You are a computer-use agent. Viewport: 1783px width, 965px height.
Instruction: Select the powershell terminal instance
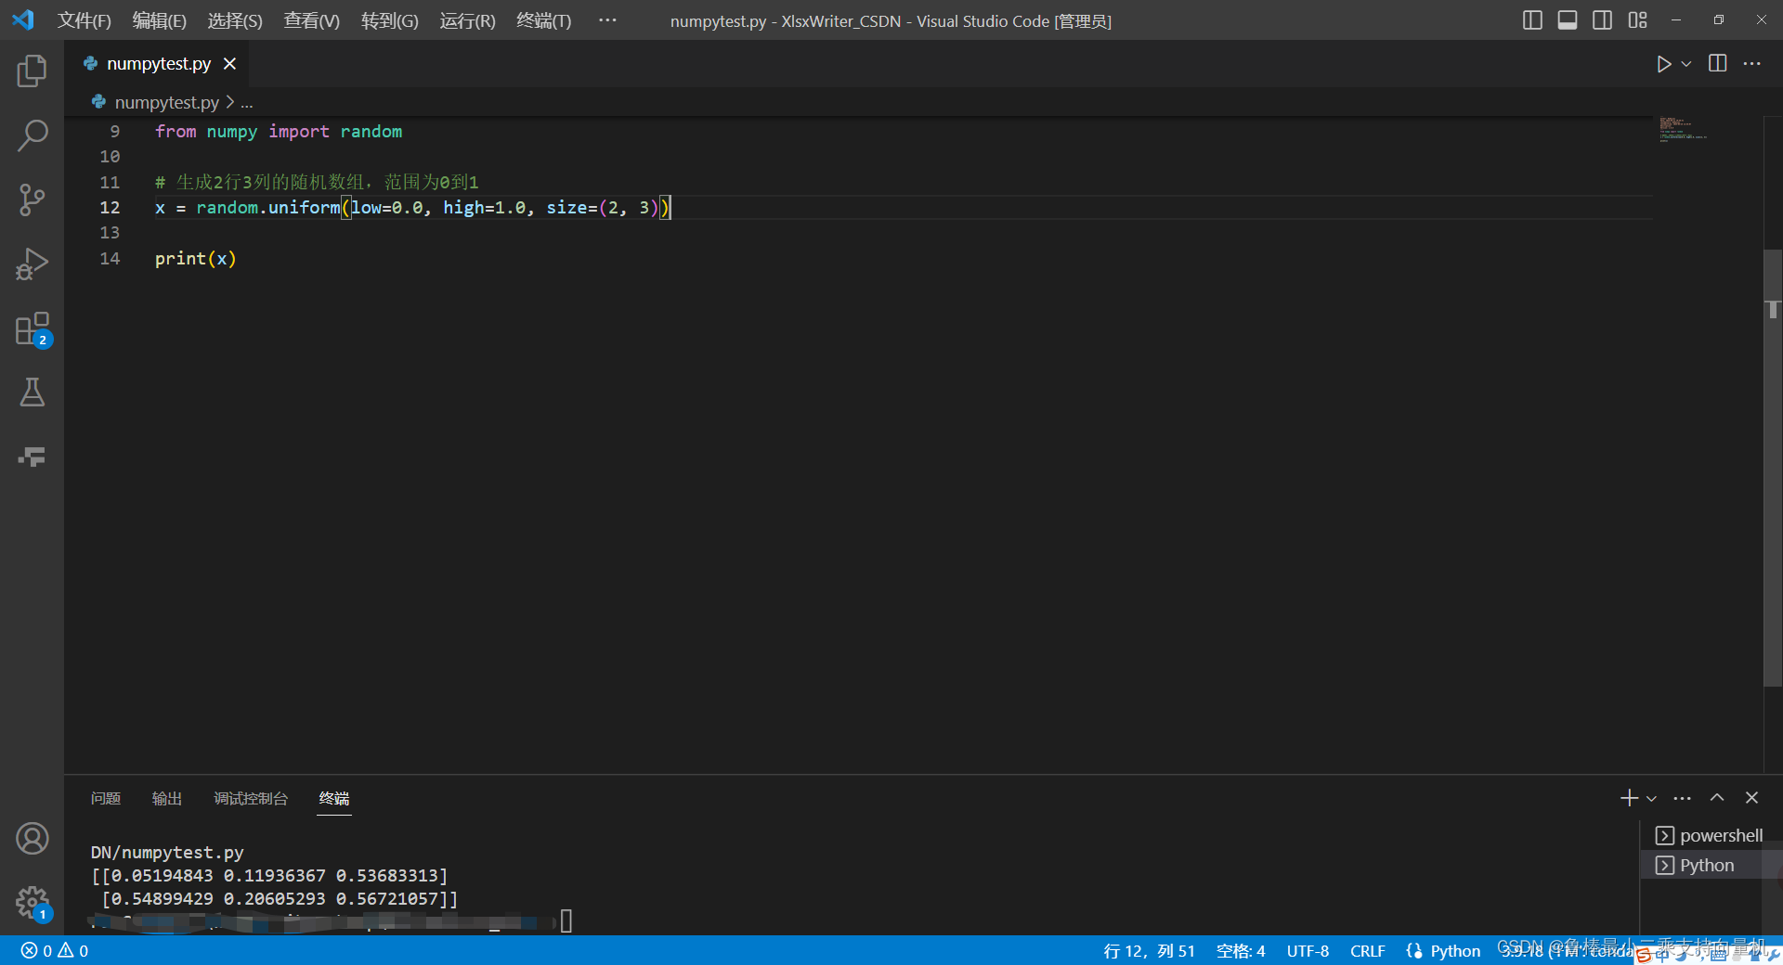point(1709,835)
